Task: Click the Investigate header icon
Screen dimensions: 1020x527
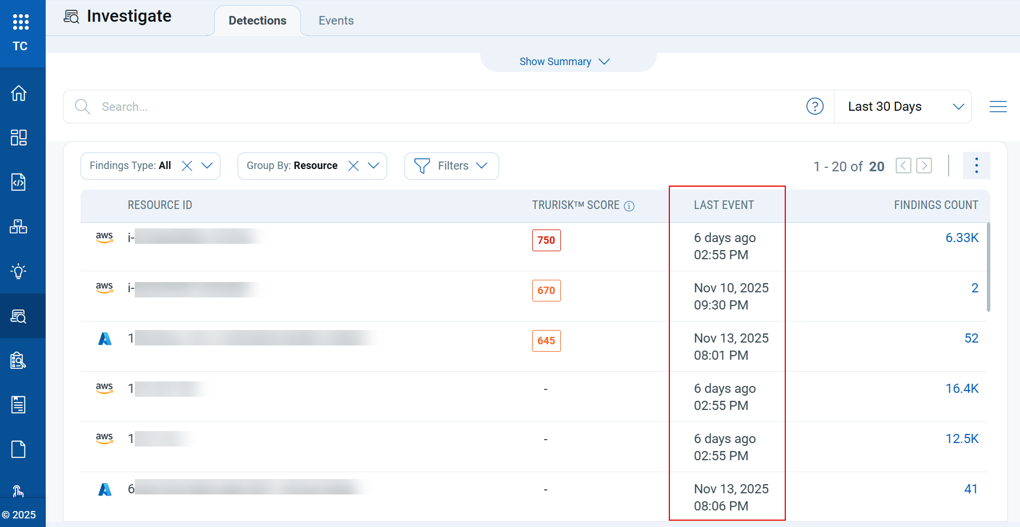Action: pos(71,17)
